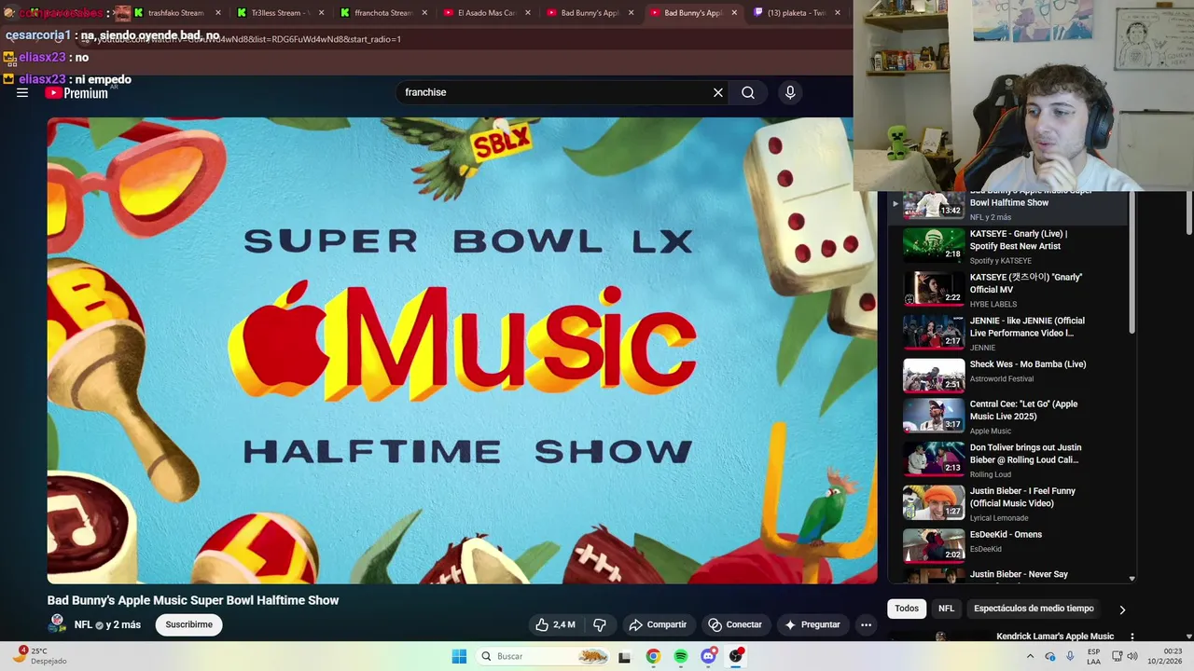Dislike the video with thumbs-down

[600, 624]
